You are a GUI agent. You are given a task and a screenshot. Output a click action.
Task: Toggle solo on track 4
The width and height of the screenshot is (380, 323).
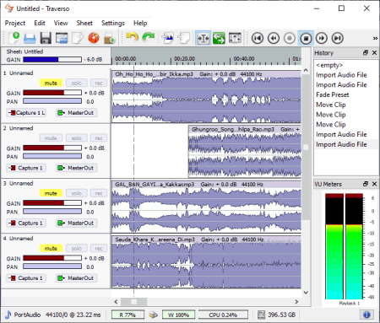click(77, 248)
